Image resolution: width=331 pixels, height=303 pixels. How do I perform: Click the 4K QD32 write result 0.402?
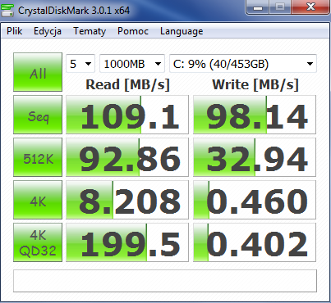tap(255, 242)
